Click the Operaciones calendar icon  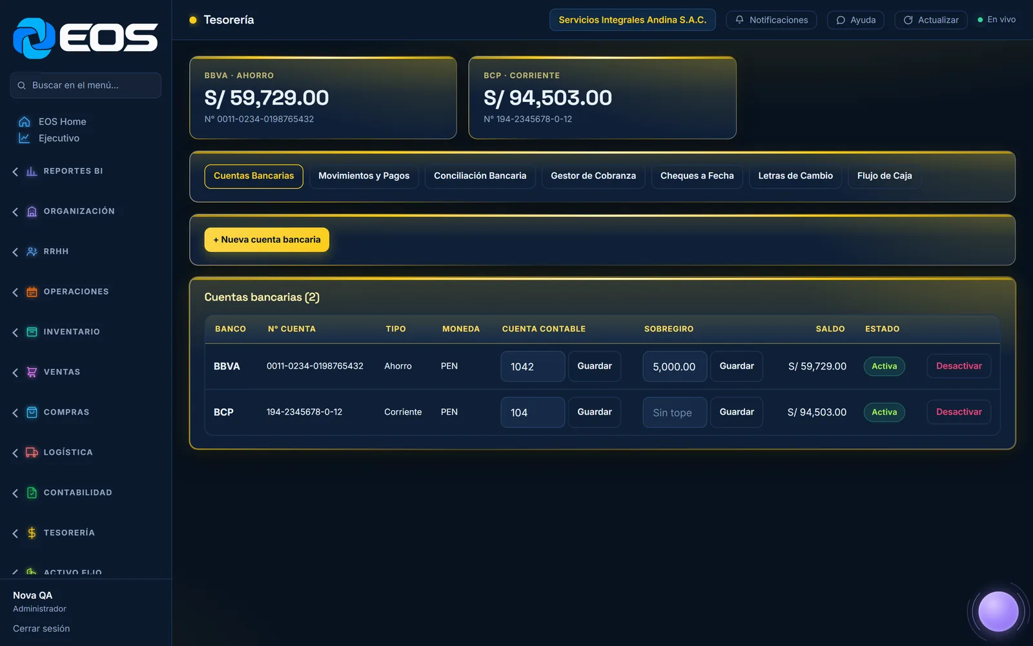[32, 292]
